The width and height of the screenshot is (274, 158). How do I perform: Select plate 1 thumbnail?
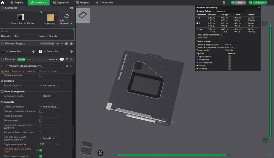pyautogui.click(x=83, y=15)
